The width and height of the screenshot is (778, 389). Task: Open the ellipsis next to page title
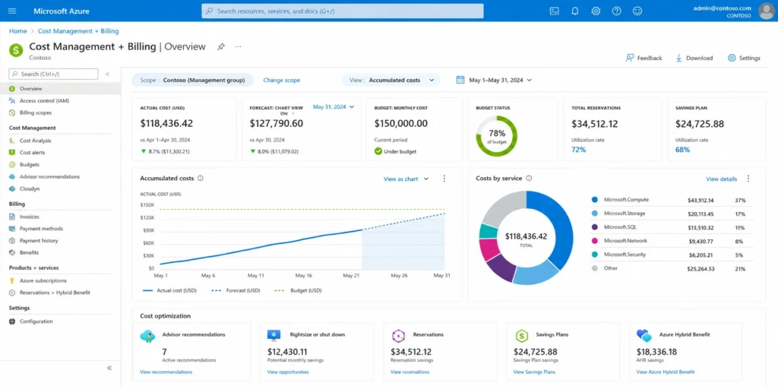(x=238, y=46)
